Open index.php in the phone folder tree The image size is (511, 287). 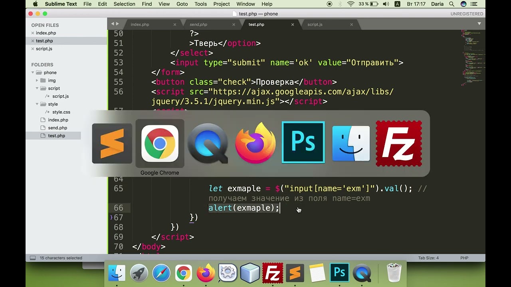(x=58, y=120)
